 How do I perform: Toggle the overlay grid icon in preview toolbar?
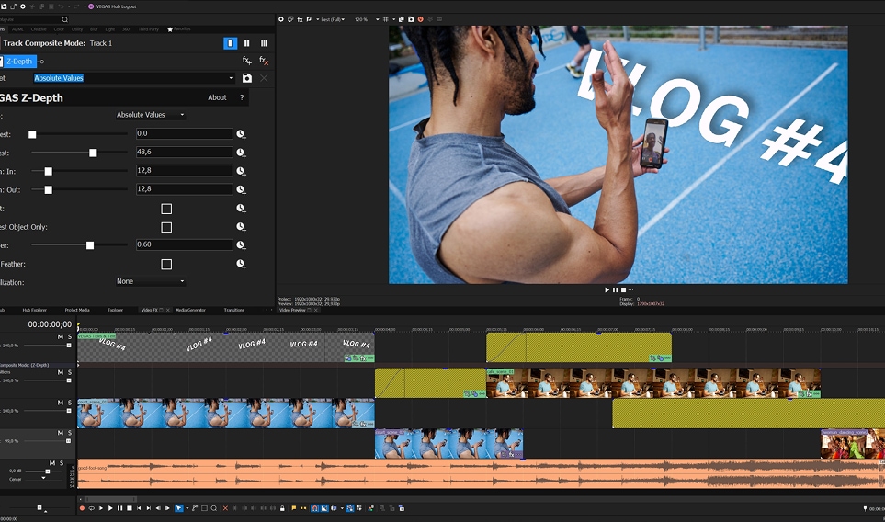[385, 19]
